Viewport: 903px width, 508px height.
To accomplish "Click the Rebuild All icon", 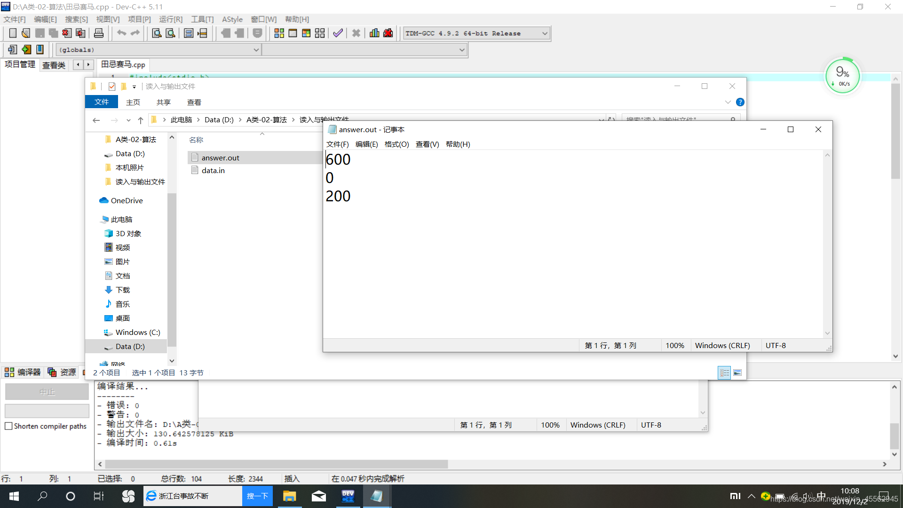I will [x=320, y=33].
